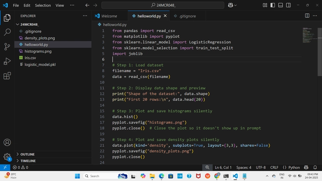
Task: Change encoding via UTF-8
Action: pos(260,167)
